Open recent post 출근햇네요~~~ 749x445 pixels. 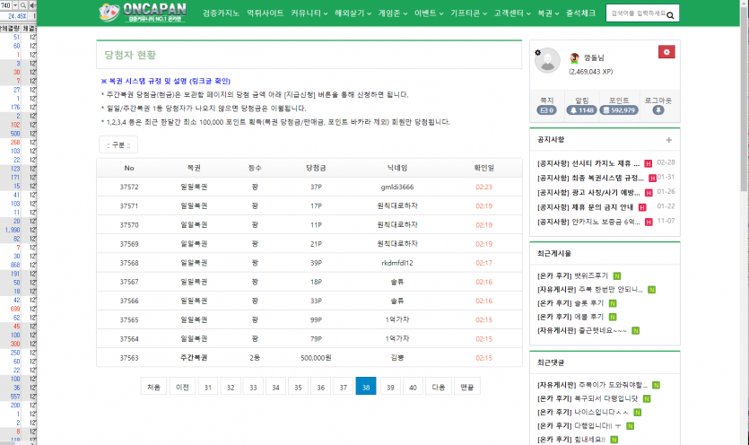pyautogui.click(x=582, y=330)
